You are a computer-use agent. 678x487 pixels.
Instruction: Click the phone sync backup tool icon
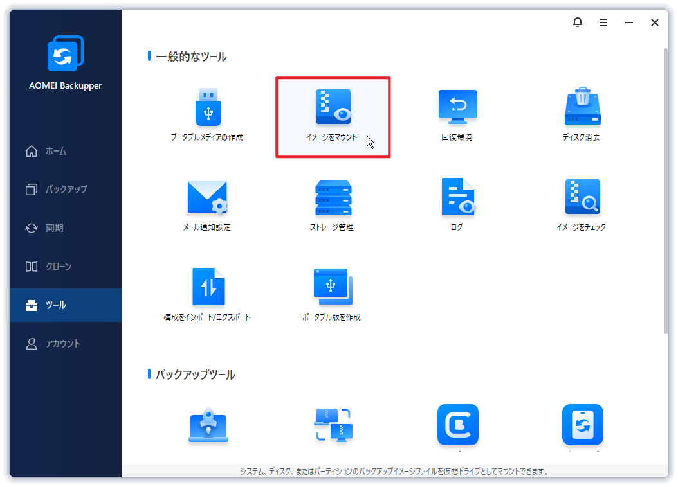click(582, 425)
